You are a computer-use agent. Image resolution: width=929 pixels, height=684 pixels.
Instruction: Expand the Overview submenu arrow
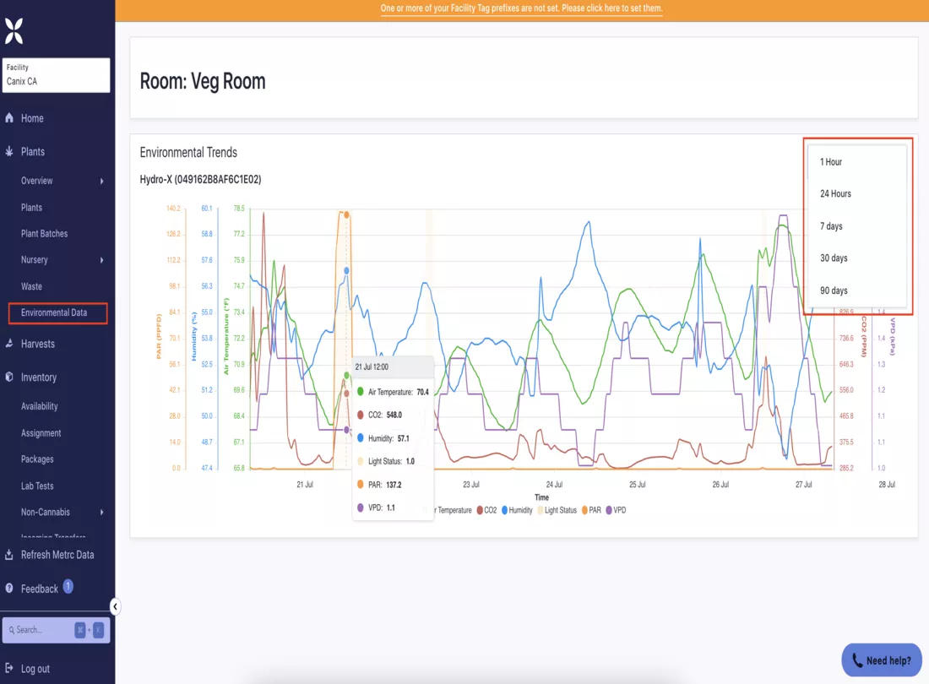tap(102, 181)
